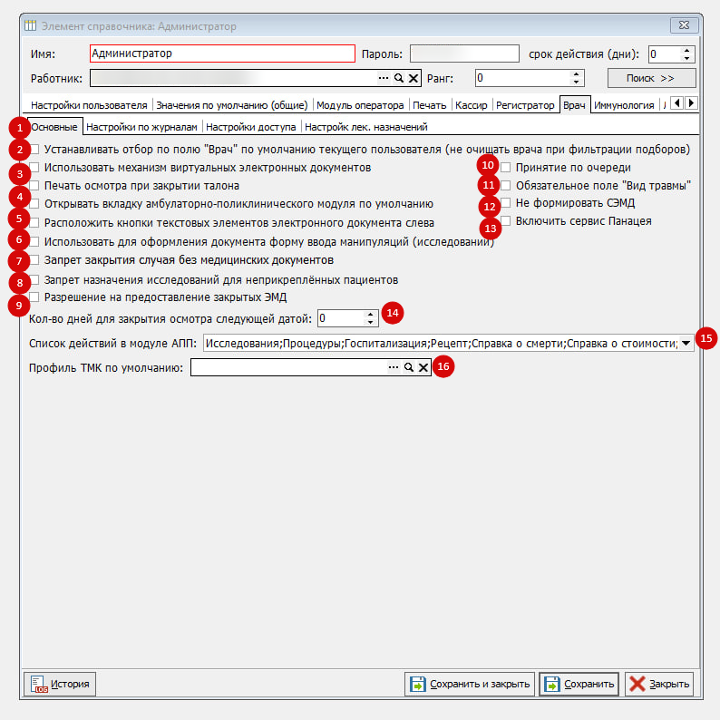Increase срок действия value

click(x=686, y=50)
